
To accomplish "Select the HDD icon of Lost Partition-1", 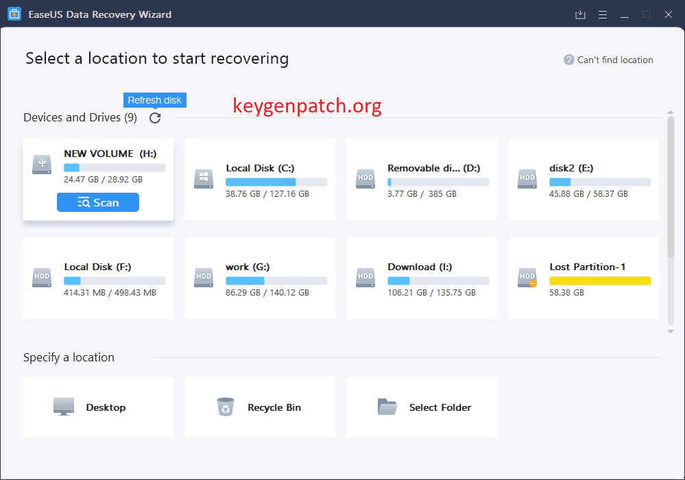I will pyautogui.click(x=527, y=278).
